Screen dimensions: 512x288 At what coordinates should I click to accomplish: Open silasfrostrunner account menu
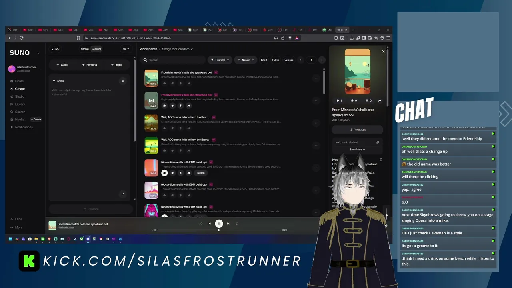tap(24, 69)
